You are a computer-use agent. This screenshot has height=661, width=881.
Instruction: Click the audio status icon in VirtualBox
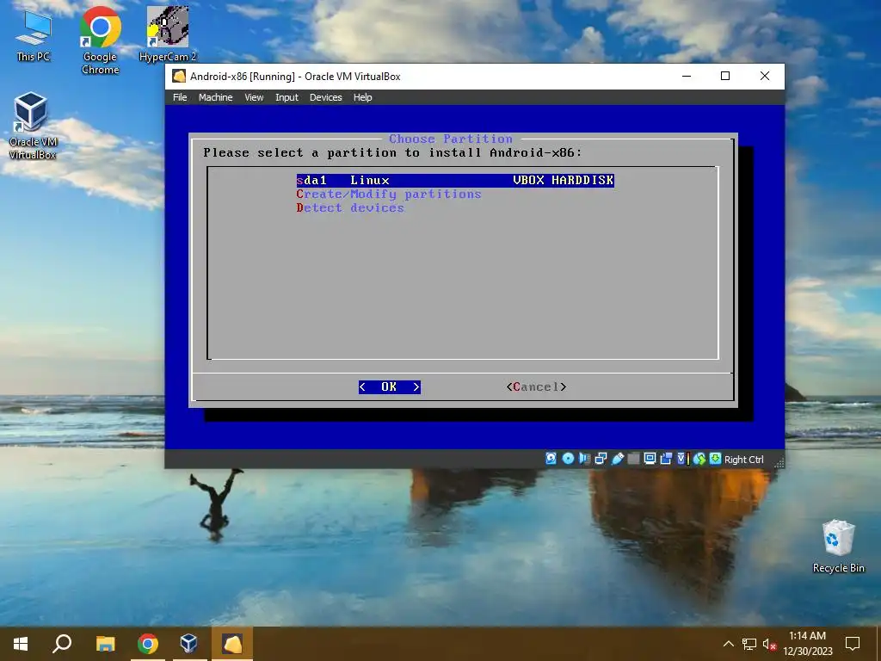click(x=584, y=459)
